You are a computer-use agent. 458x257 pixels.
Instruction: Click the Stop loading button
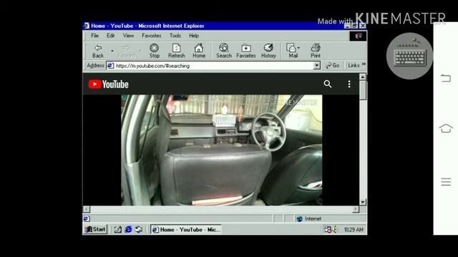[x=155, y=51]
